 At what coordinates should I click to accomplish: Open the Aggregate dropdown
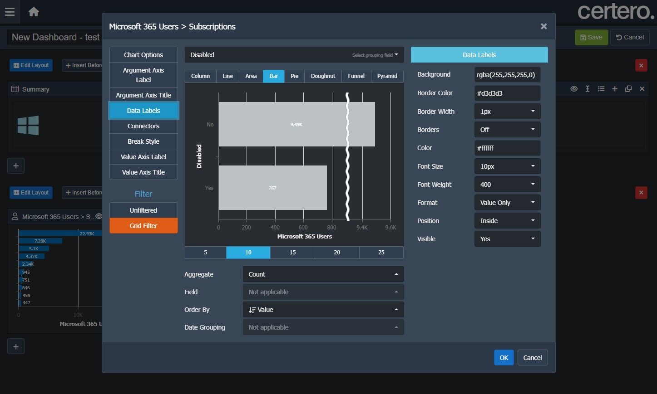point(323,274)
